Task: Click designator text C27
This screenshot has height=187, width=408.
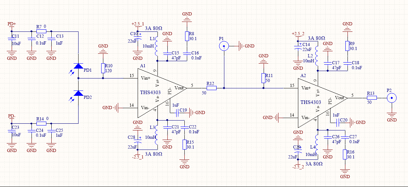Action: point(353,137)
